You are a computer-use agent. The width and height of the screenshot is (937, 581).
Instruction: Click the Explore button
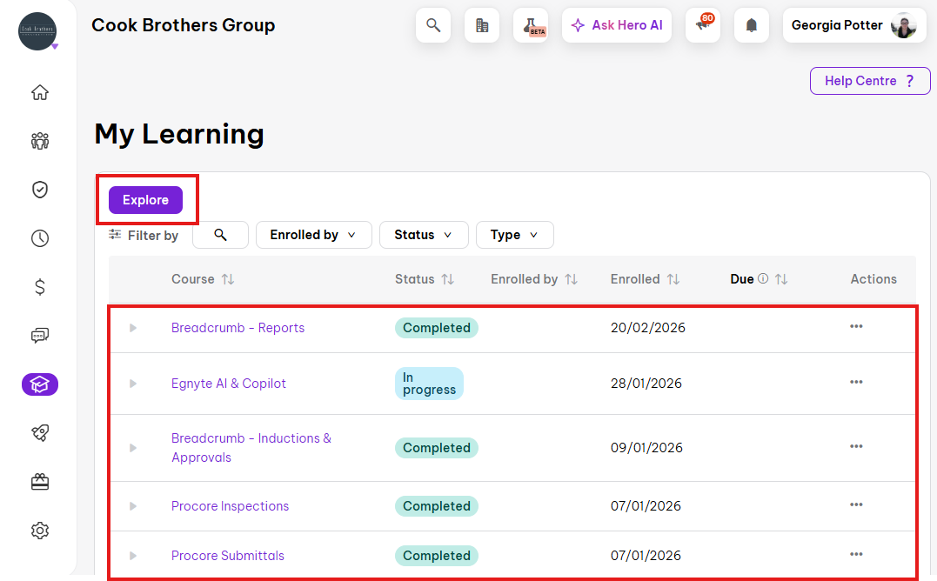(x=146, y=200)
